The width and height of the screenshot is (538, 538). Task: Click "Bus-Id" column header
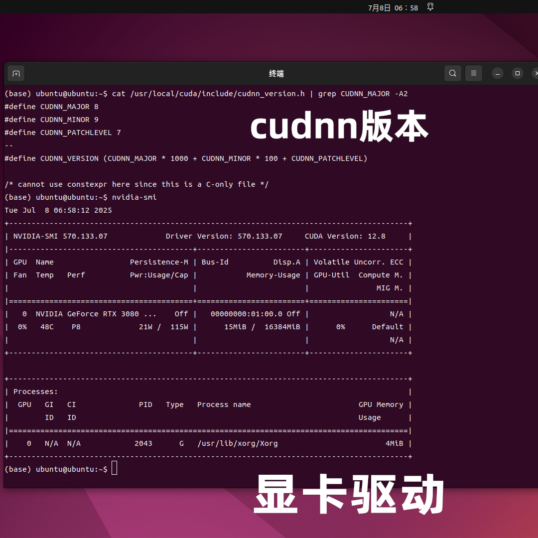coord(215,262)
